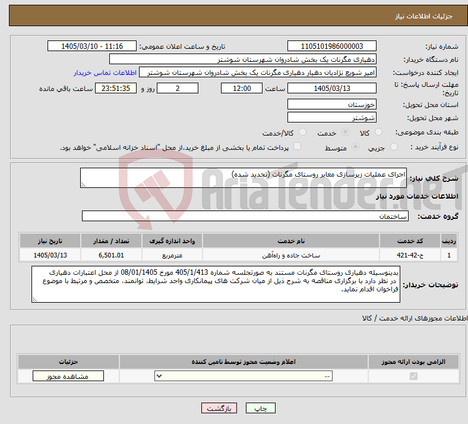Open the اطلاعات تماس خریدار link
Screen dimensions: 468x424
pos(105,73)
